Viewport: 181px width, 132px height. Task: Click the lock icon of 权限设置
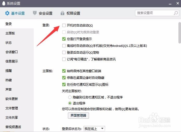click(x=62, y=13)
